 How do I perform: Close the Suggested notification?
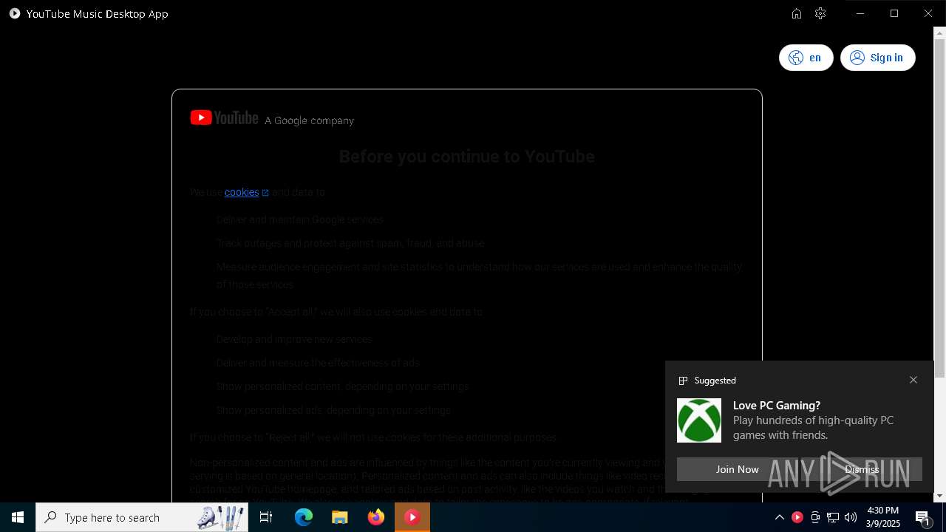coord(913,380)
